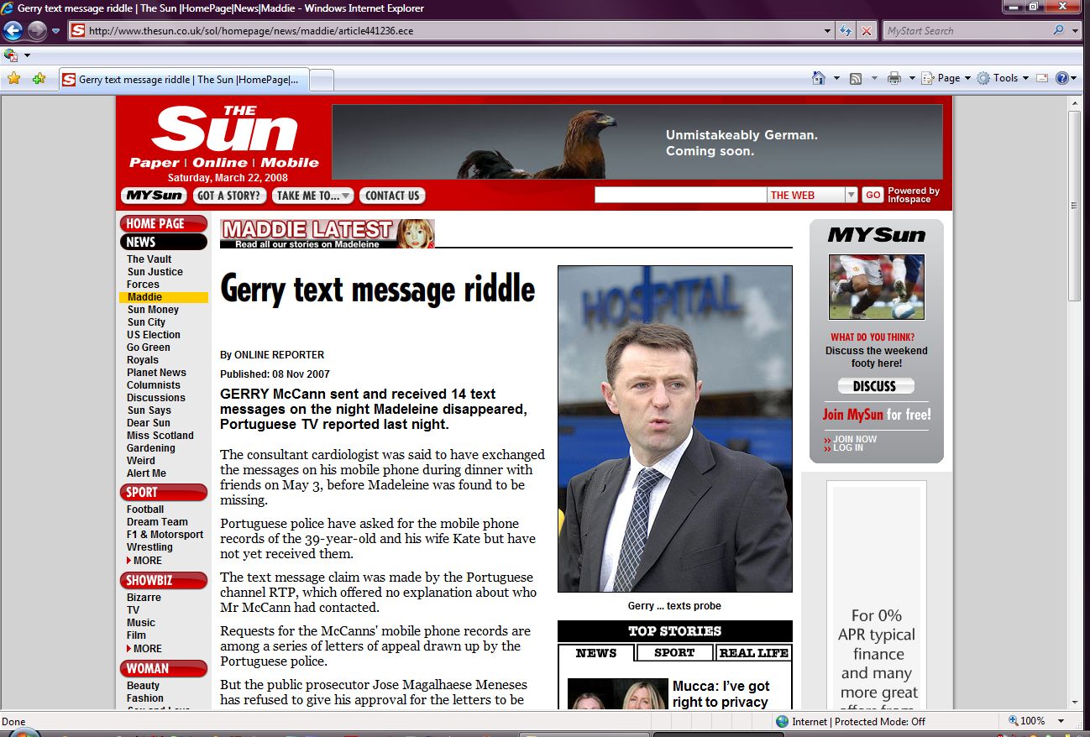Click the Print icon in toolbar

pyautogui.click(x=893, y=78)
